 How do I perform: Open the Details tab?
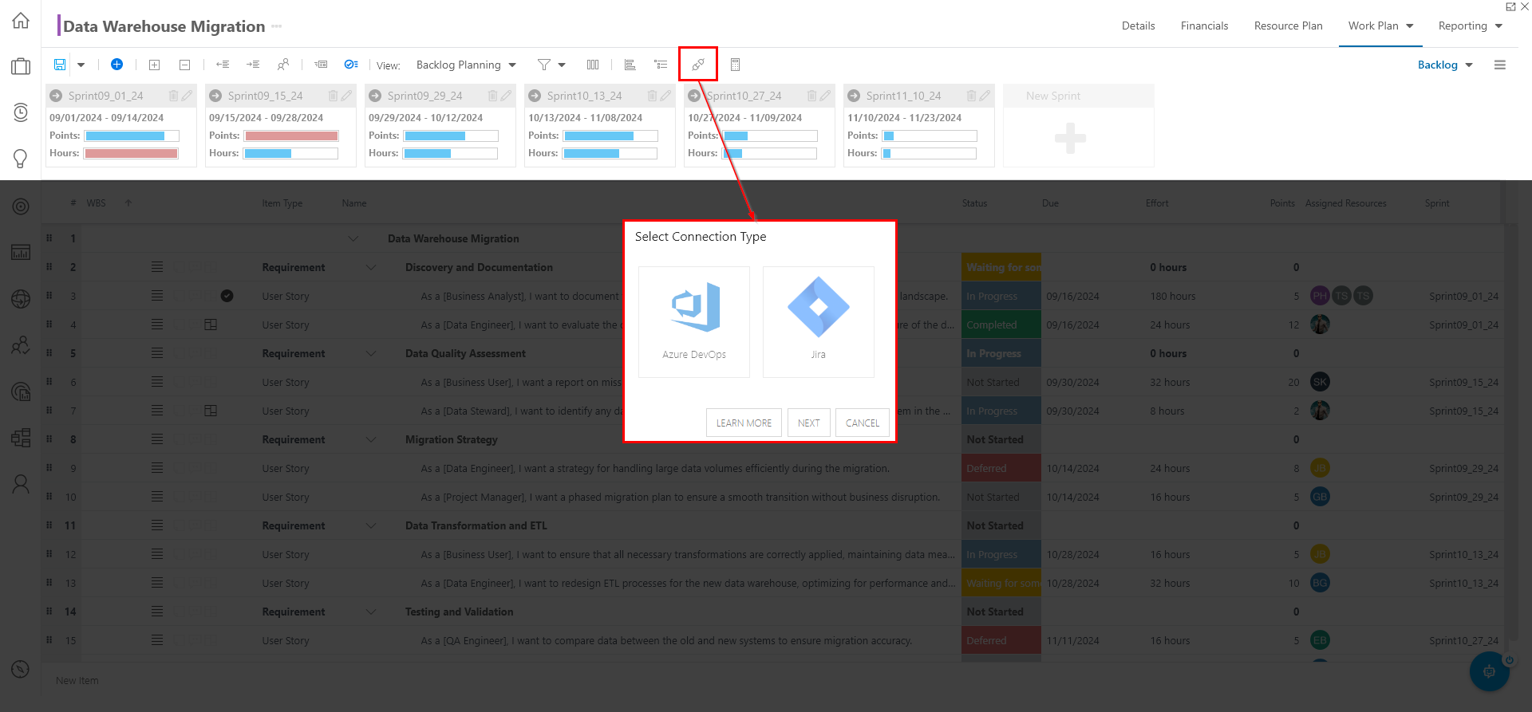pyautogui.click(x=1139, y=26)
